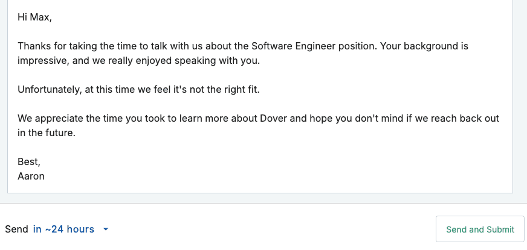Click the "in the future." line
This screenshot has height=250, width=527.
point(46,133)
